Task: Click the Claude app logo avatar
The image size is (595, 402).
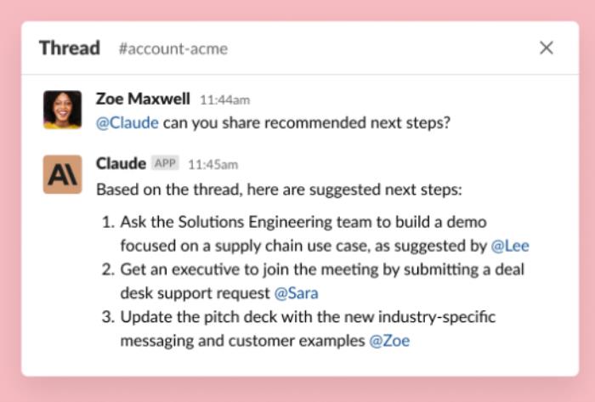Action: click(x=62, y=174)
